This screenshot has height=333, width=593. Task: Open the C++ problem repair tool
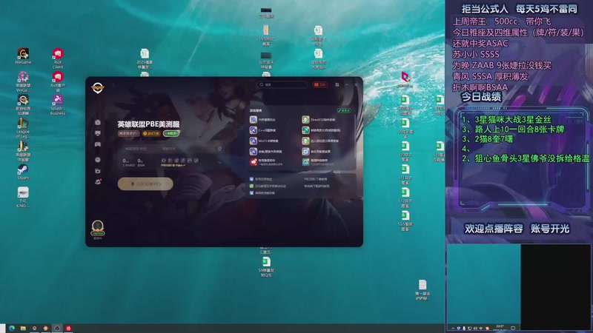tap(263, 130)
